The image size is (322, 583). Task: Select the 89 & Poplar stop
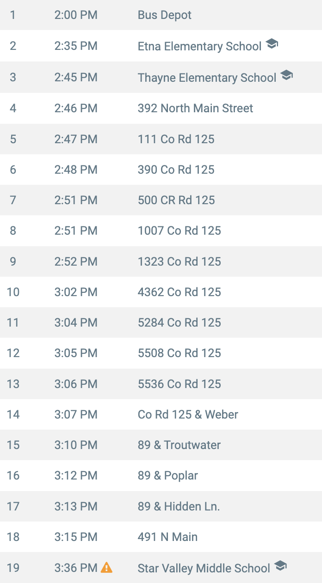[161, 475]
